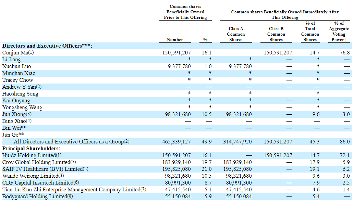Viewport: 354px width, 203px height.
Task: Select the 1.0 percentage for Xuchun Luo
Action: point(208,66)
